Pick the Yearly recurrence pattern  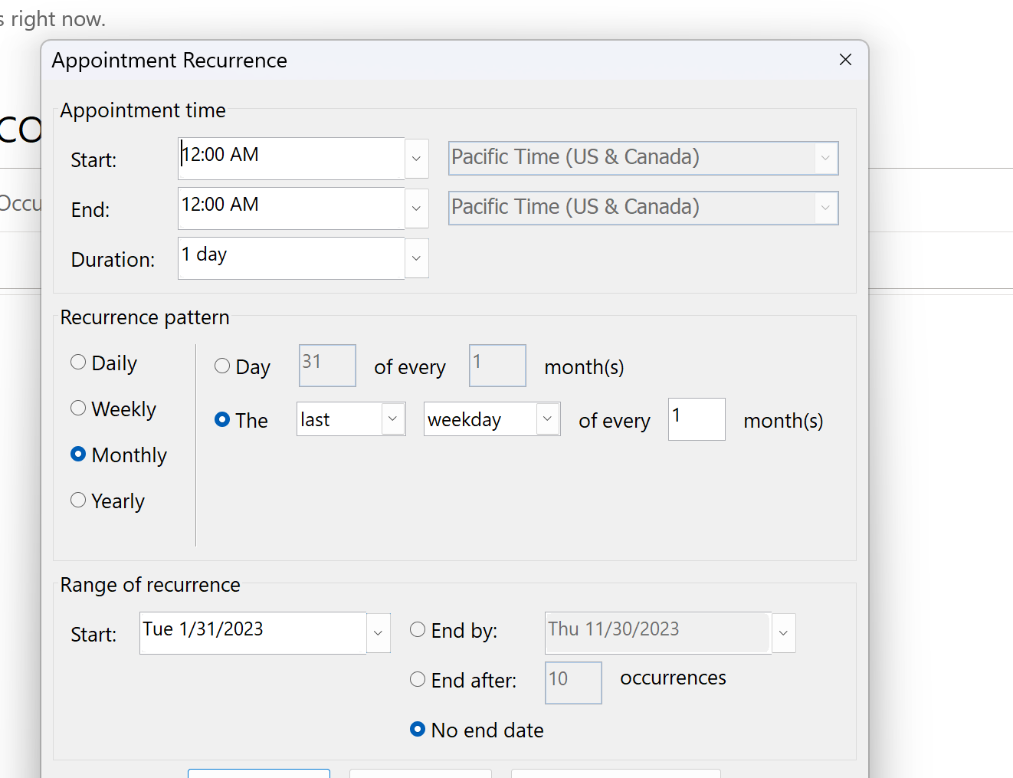(78, 501)
